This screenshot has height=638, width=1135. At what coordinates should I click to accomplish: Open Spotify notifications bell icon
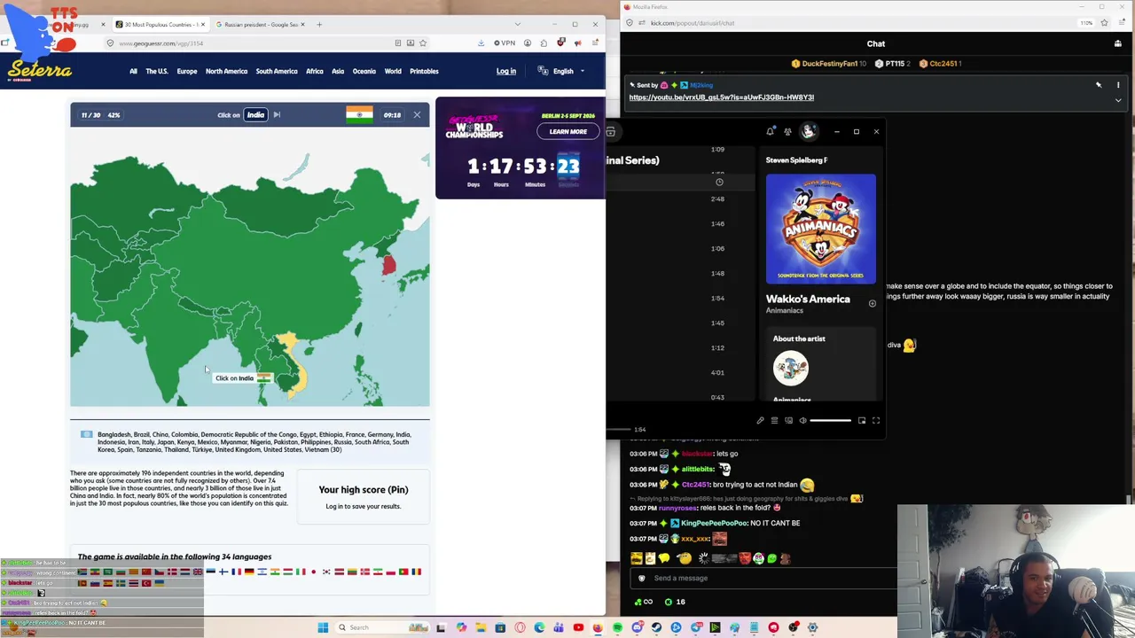pyautogui.click(x=770, y=132)
